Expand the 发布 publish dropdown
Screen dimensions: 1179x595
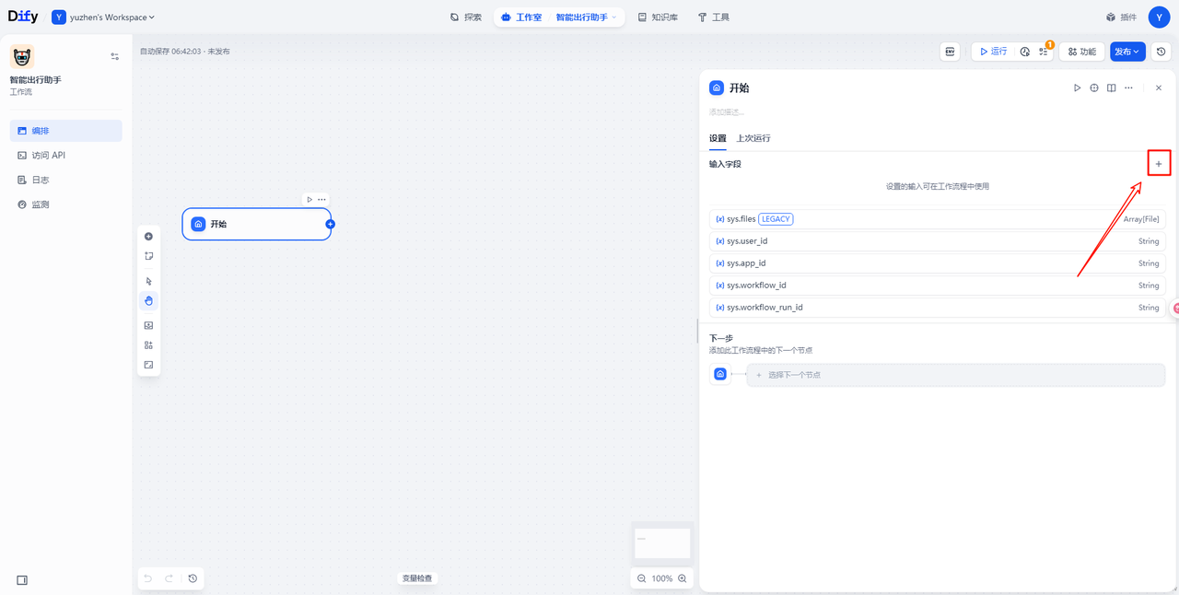pos(1127,52)
